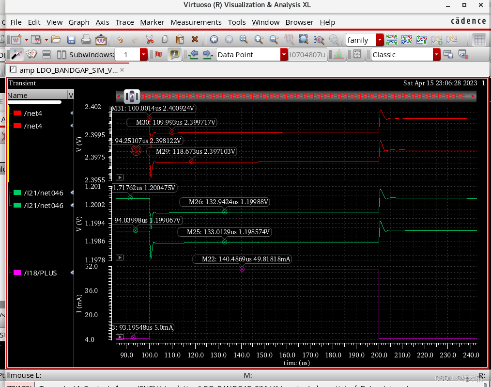Click the new graph window icon

coord(16,39)
